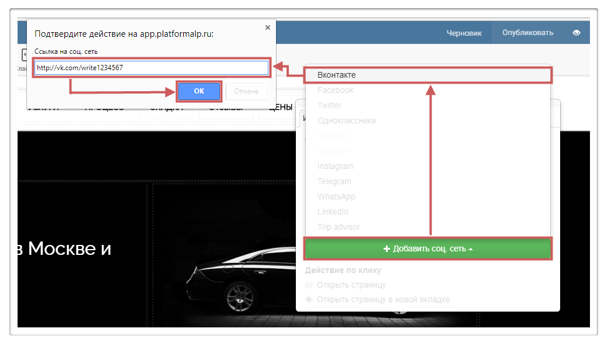Click the eye preview icon

576,33
